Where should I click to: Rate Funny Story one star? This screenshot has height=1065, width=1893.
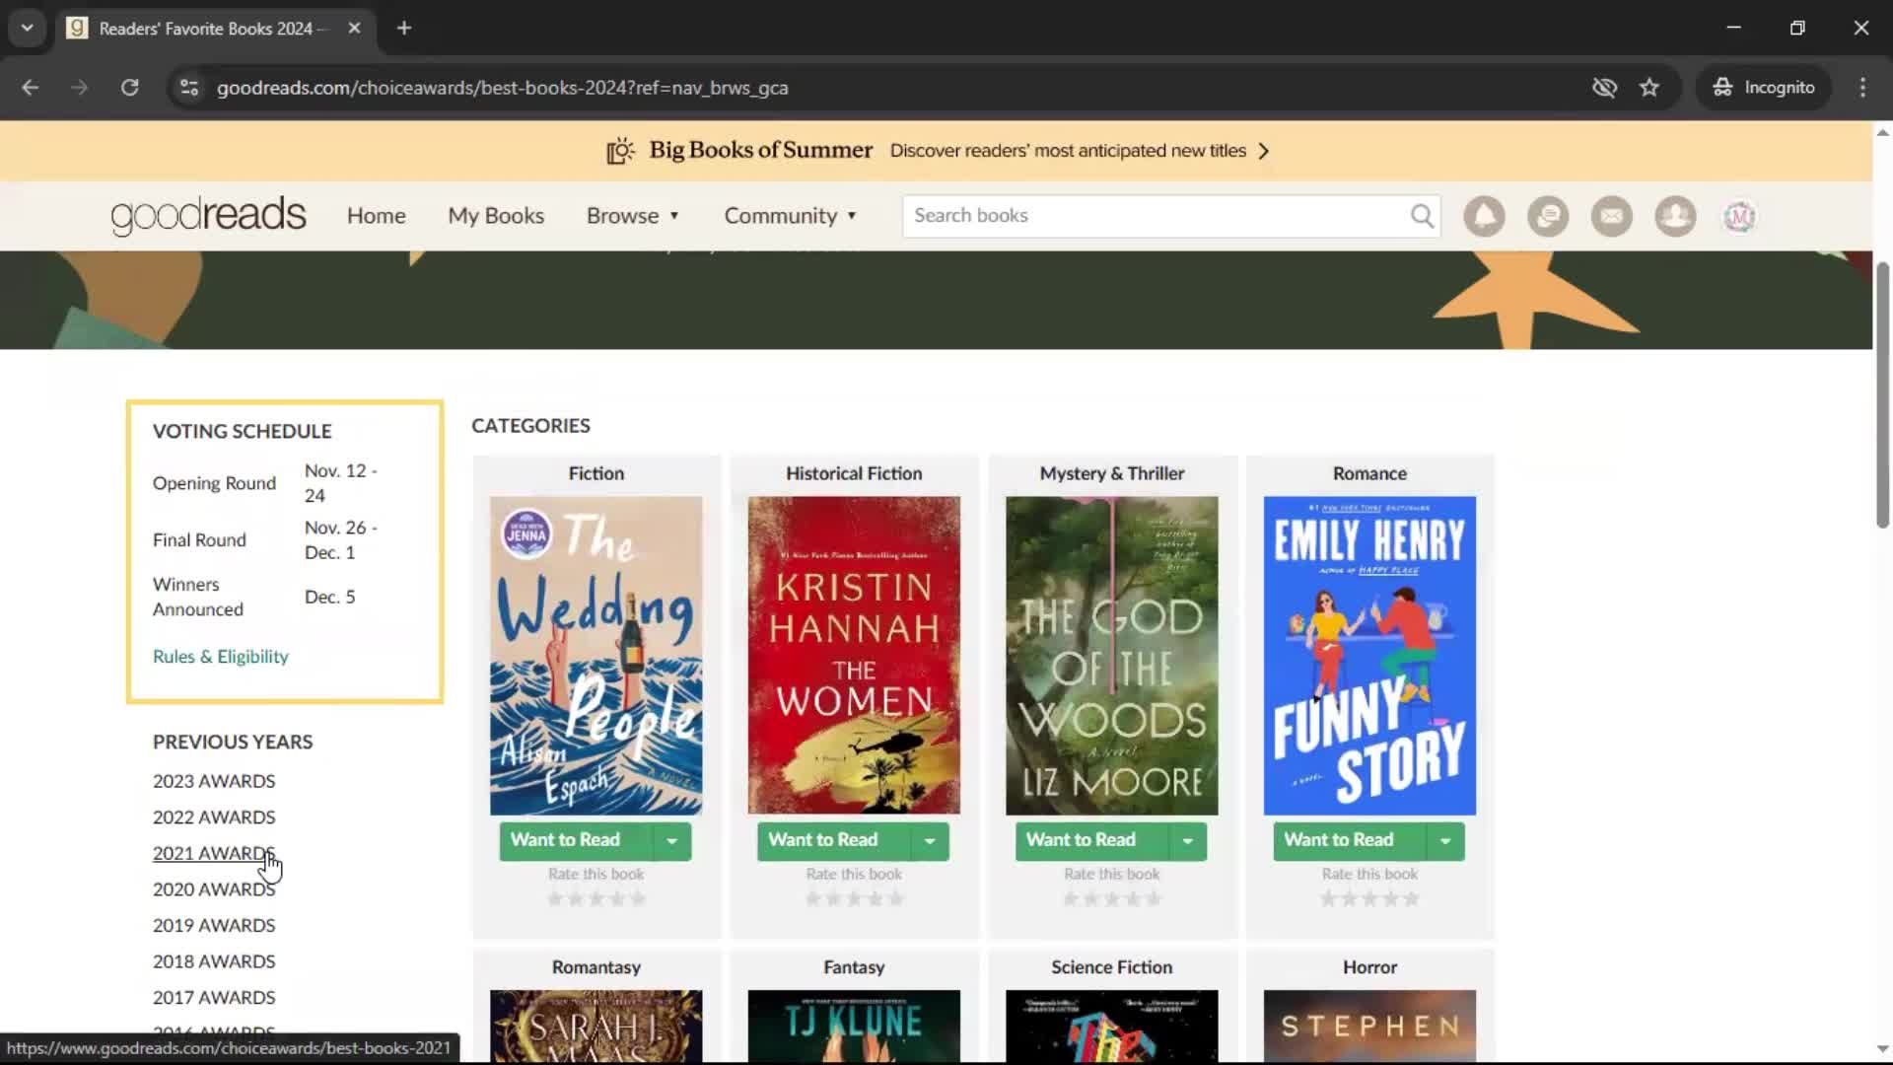(1328, 898)
